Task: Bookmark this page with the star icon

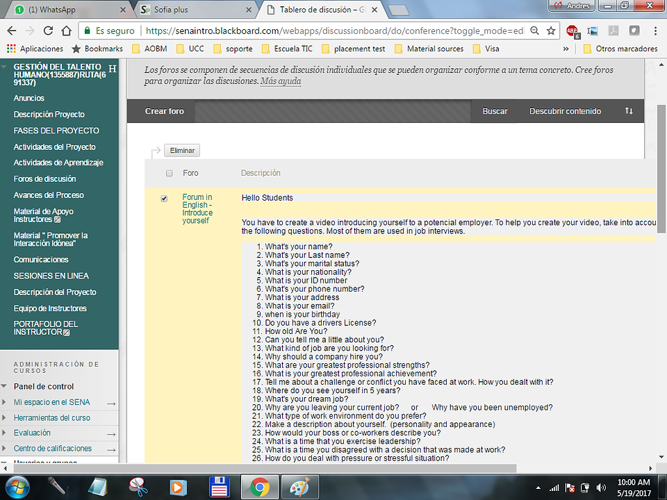Action: (551, 31)
